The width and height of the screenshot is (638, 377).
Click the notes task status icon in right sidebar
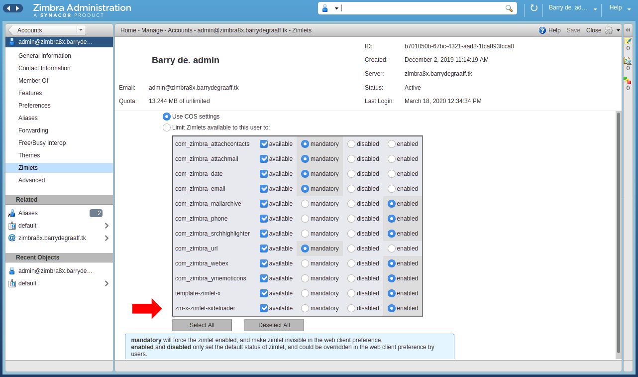(628, 41)
